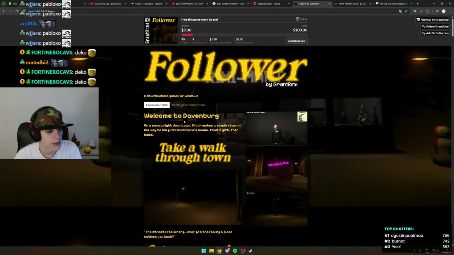Viewport: 454px width, 255px height.
Task: Close the Canjes - Matecapp tab
Action: click(x=166, y=4)
